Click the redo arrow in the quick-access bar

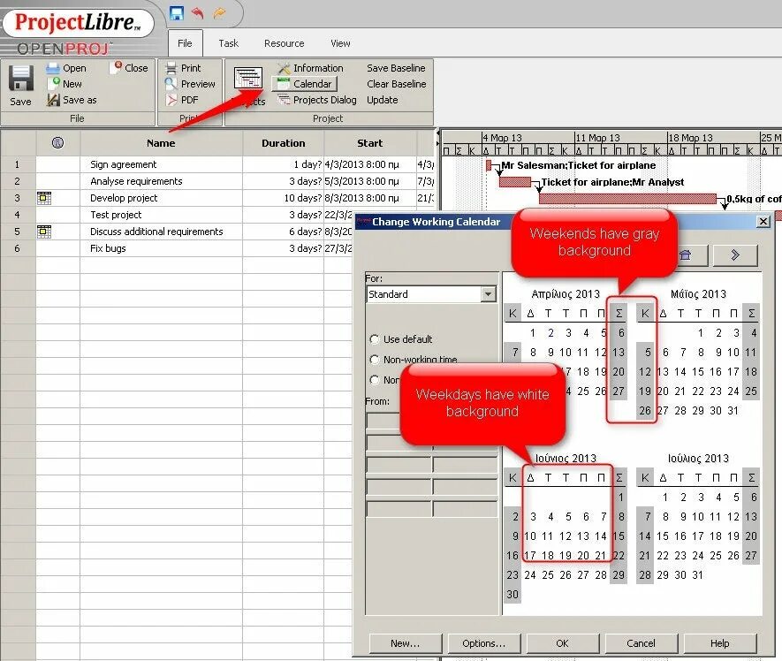pos(219,13)
